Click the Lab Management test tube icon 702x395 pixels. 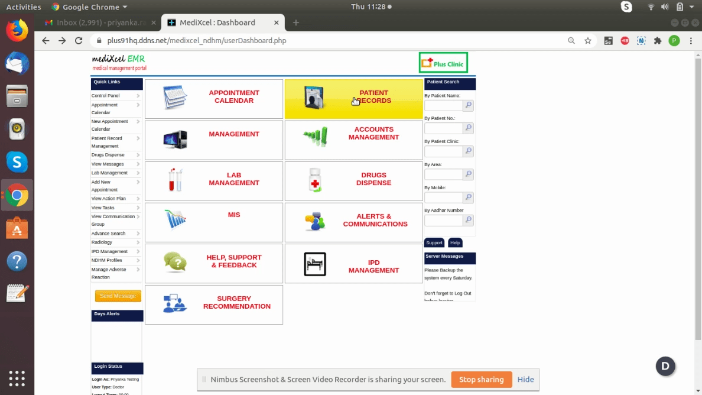(175, 179)
